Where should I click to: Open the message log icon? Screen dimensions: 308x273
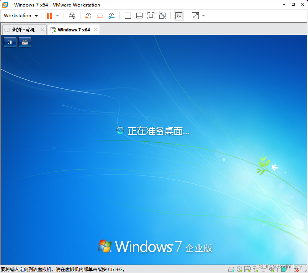coord(283,269)
